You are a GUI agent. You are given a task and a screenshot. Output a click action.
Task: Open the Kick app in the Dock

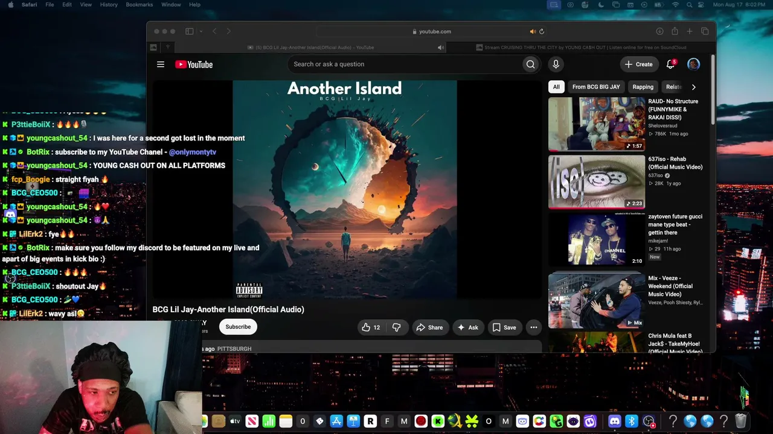pos(438,421)
